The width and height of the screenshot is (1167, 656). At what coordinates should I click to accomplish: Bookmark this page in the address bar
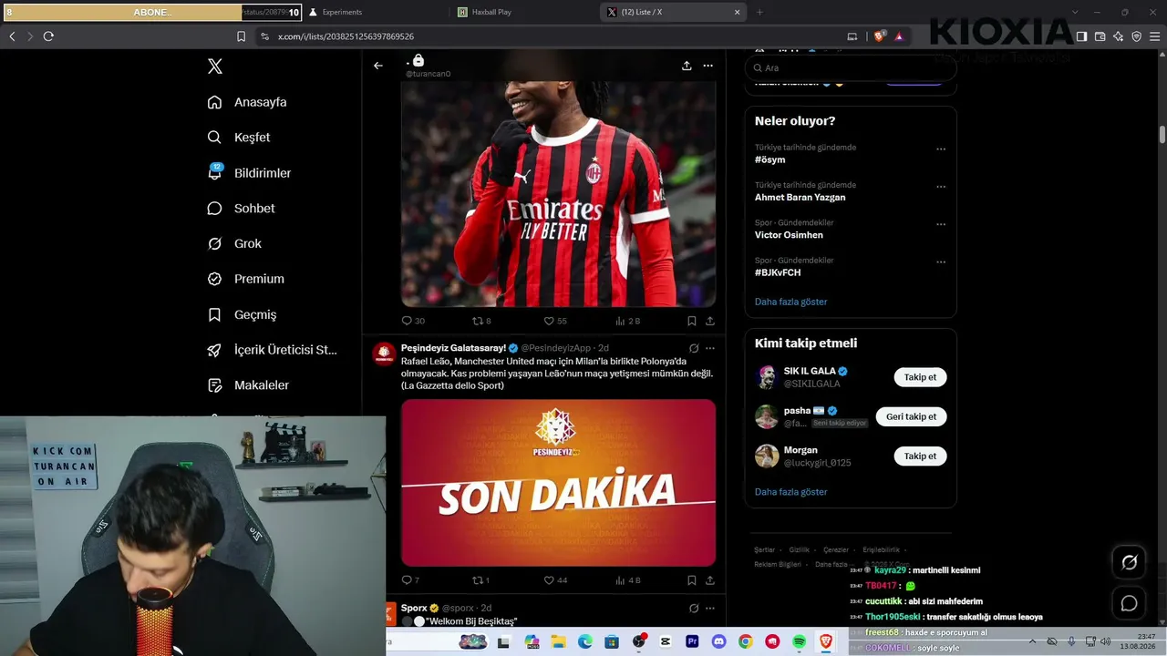point(241,36)
